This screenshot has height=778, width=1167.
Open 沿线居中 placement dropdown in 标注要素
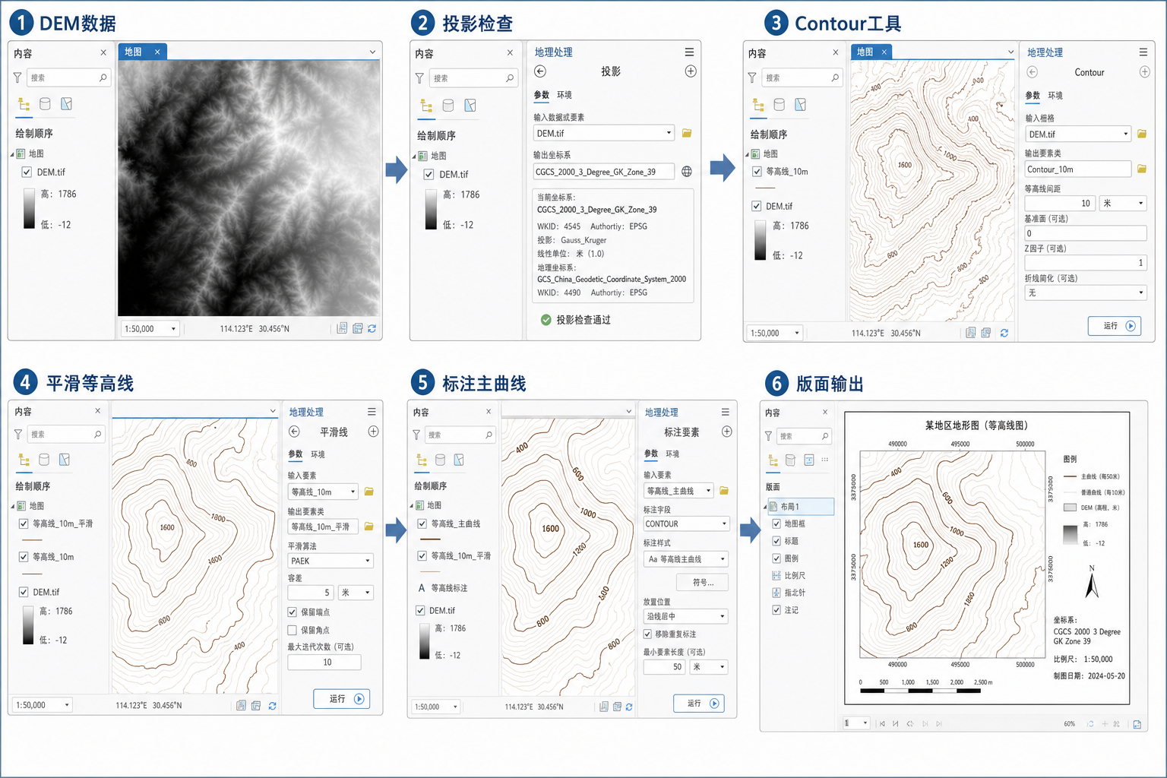pos(685,616)
